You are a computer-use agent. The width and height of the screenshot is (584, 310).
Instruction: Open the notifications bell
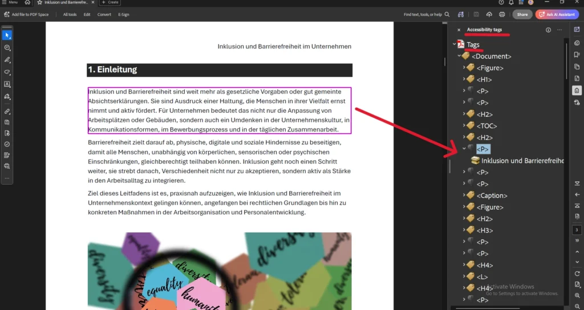(x=511, y=2)
